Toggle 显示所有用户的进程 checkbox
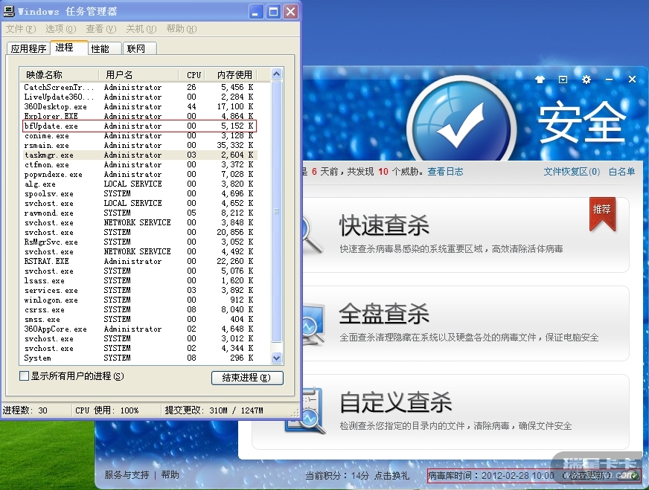The image size is (649, 490). (x=24, y=376)
